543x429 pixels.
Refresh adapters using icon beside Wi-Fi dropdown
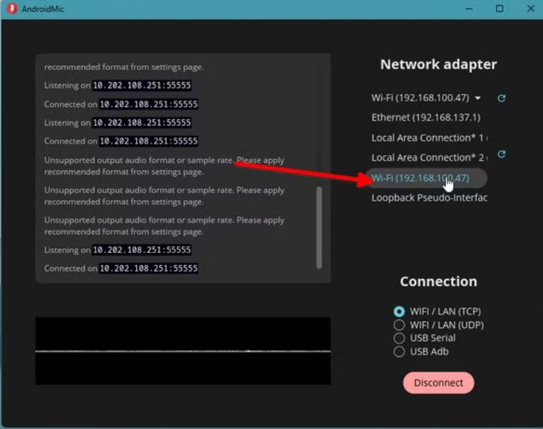[x=502, y=98]
